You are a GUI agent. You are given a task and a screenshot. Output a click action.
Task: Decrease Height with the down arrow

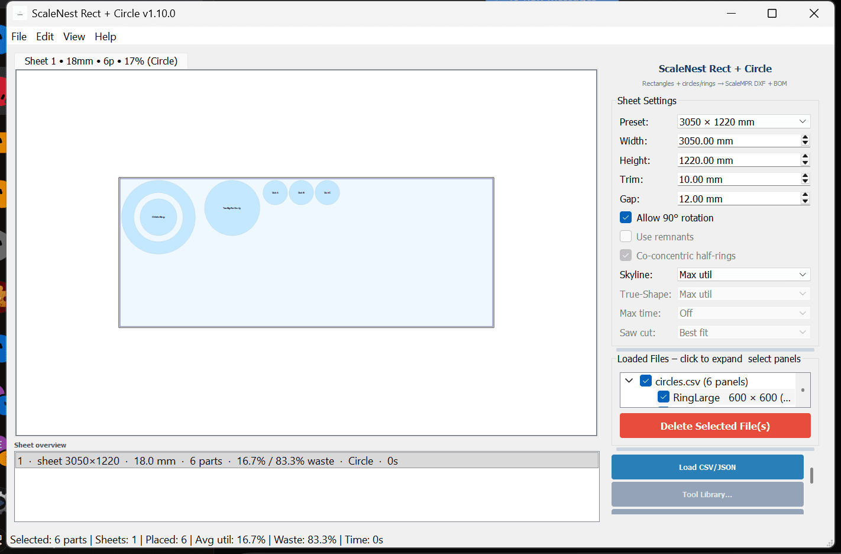coord(805,163)
